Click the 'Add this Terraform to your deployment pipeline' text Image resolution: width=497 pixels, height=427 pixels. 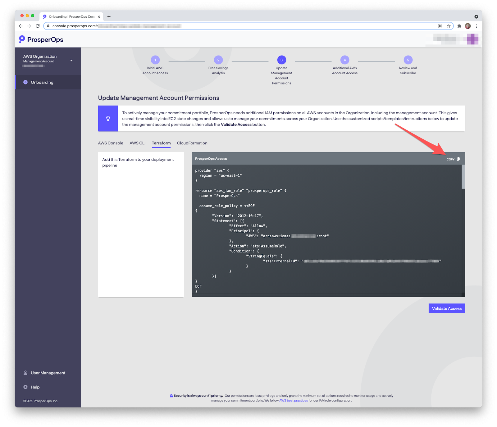138,162
